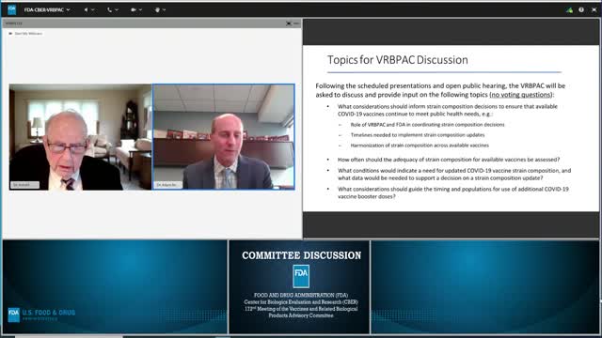
Task: Click the U.S. Food & Drug logo at bottom left
Action: pos(41,315)
